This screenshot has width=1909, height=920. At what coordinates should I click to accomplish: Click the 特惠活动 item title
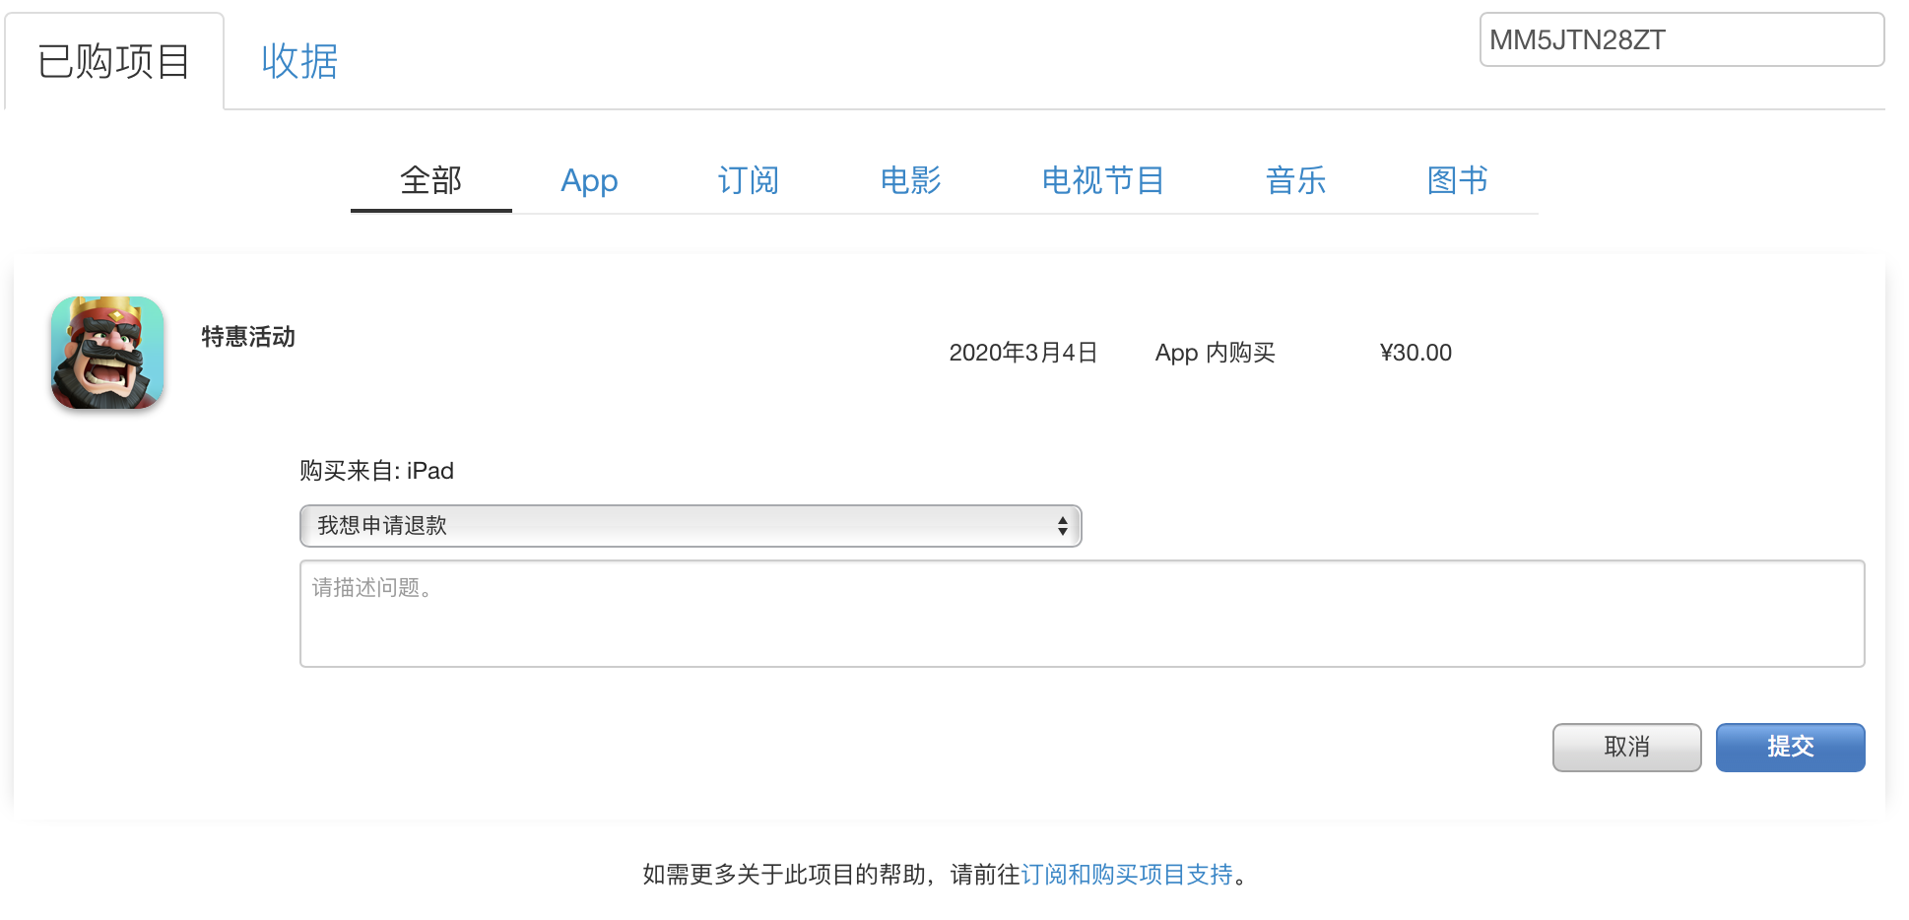(x=248, y=337)
